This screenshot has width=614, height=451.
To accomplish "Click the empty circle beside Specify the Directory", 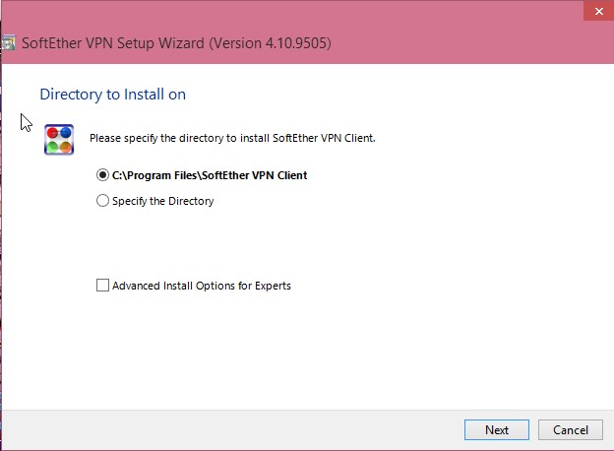I will [102, 201].
